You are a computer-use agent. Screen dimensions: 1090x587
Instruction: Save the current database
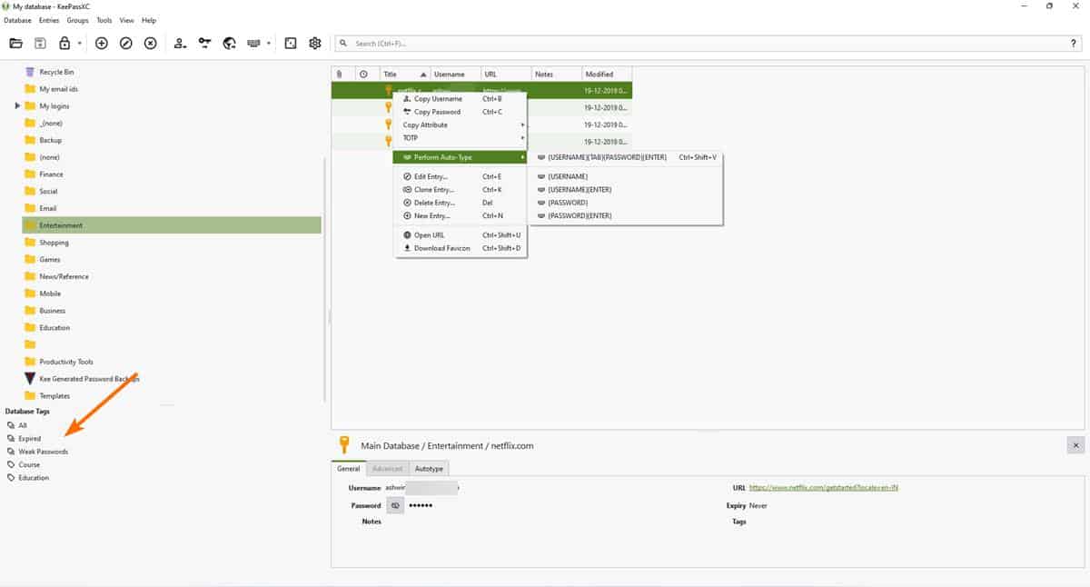pyautogui.click(x=38, y=43)
